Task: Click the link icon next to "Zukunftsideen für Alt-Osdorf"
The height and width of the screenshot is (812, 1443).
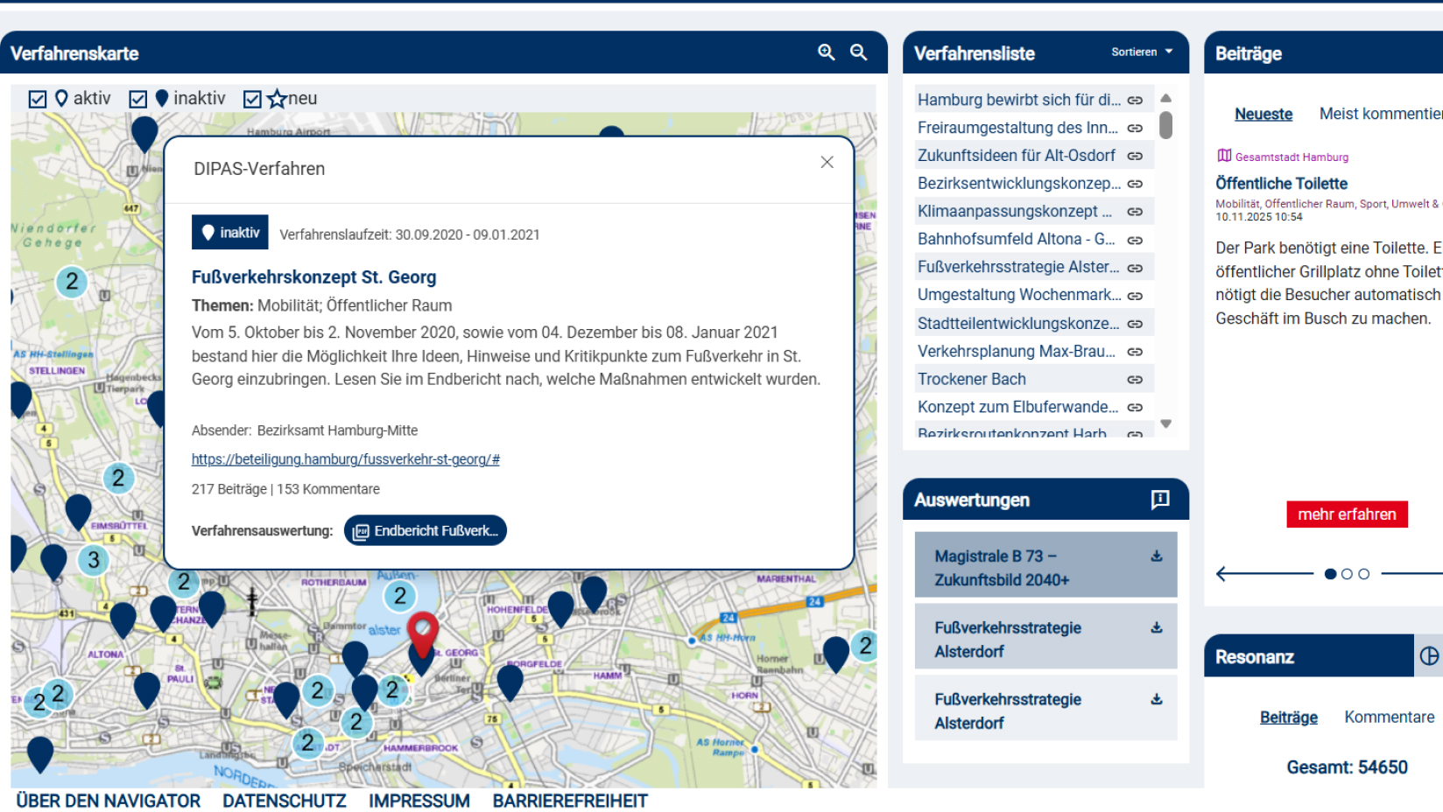Action: click(x=1135, y=155)
